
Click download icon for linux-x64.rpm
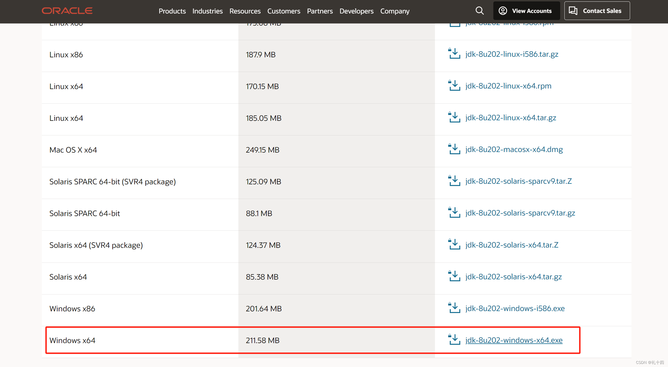click(x=454, y=85)
